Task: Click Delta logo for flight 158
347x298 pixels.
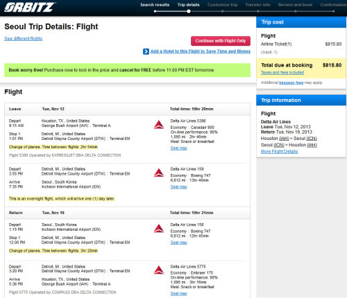Action: tap(159, 229)
